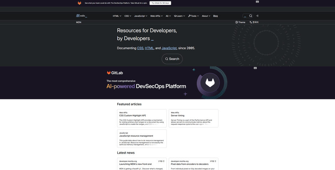Toggle the Theme switcher
This screenshot has height=170, width=335.
[240, 22]
